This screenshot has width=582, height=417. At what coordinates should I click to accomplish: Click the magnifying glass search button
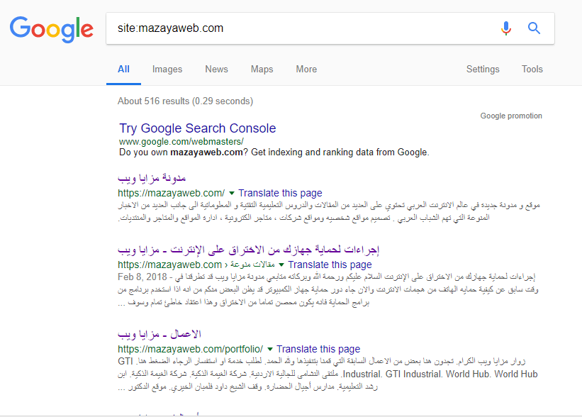click(x=535, y=28)
